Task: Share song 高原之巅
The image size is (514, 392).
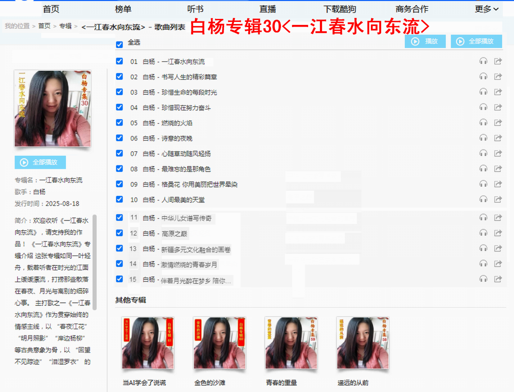Action: pyautogui.click(x=498, y=233)
